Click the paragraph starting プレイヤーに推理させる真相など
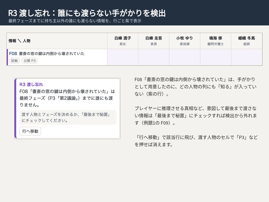Viewport: 269px width, 202px height. pos(196,116)
